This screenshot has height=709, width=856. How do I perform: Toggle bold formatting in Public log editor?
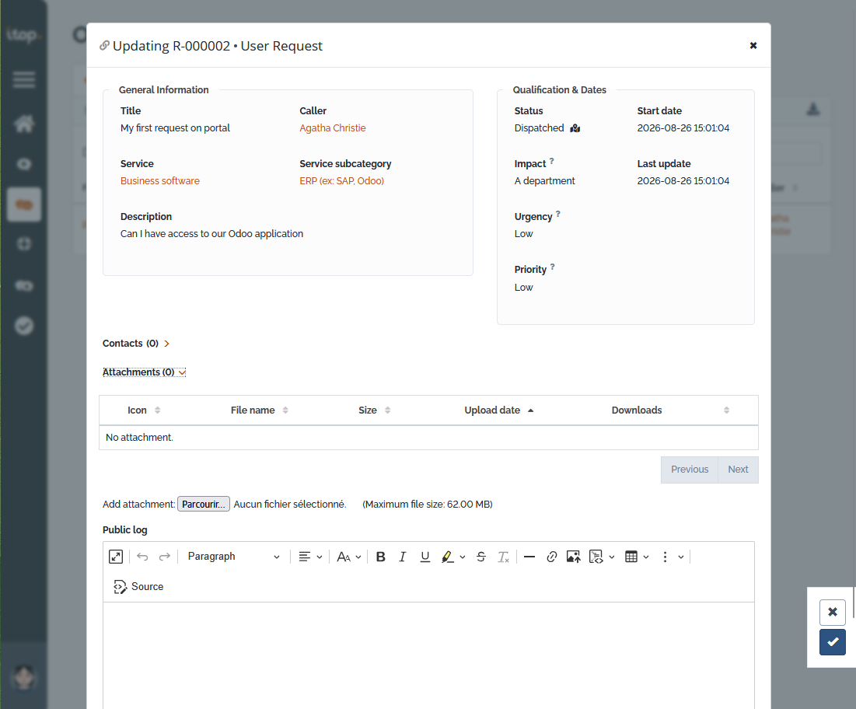point(380,557)
